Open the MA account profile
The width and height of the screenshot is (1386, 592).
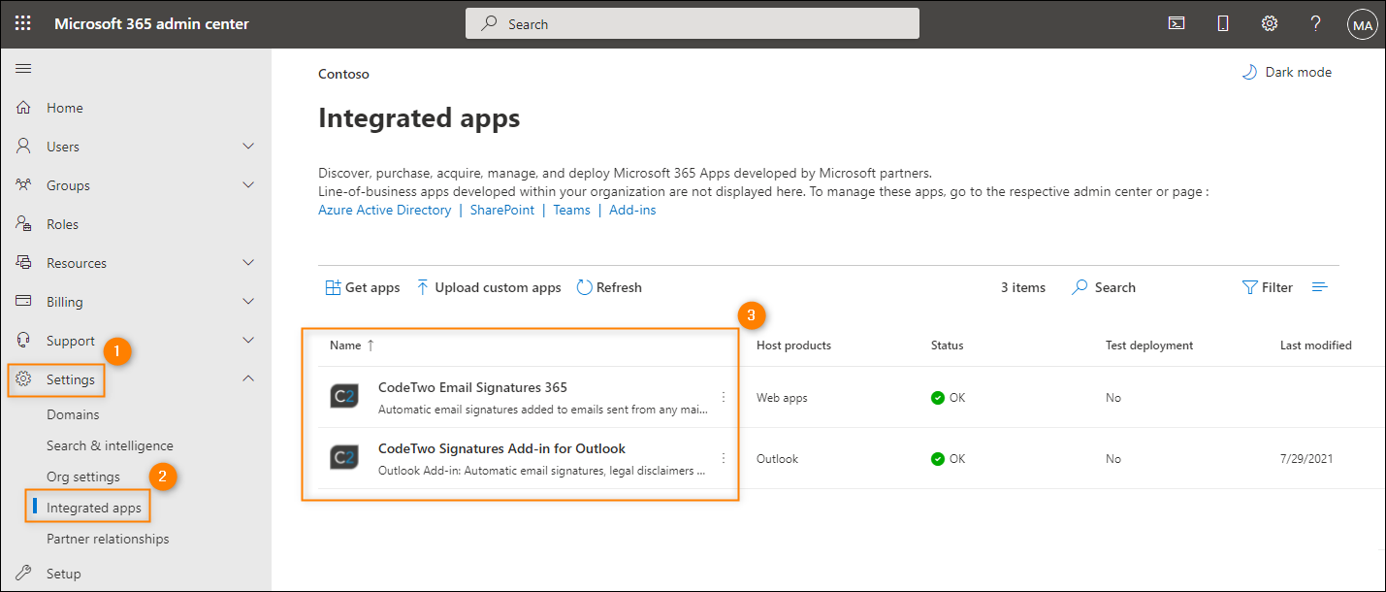tap(1362, 23)
